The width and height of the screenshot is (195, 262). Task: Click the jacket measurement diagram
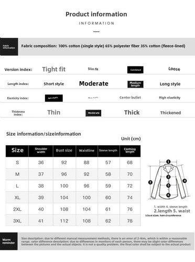pos(168,180)
